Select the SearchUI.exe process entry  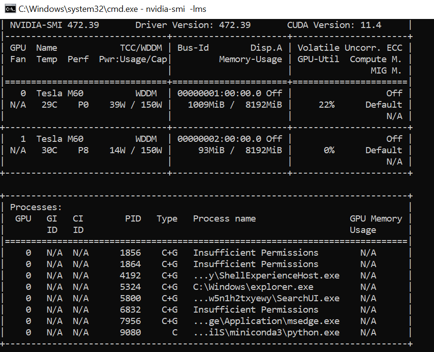tap(266, 298)
